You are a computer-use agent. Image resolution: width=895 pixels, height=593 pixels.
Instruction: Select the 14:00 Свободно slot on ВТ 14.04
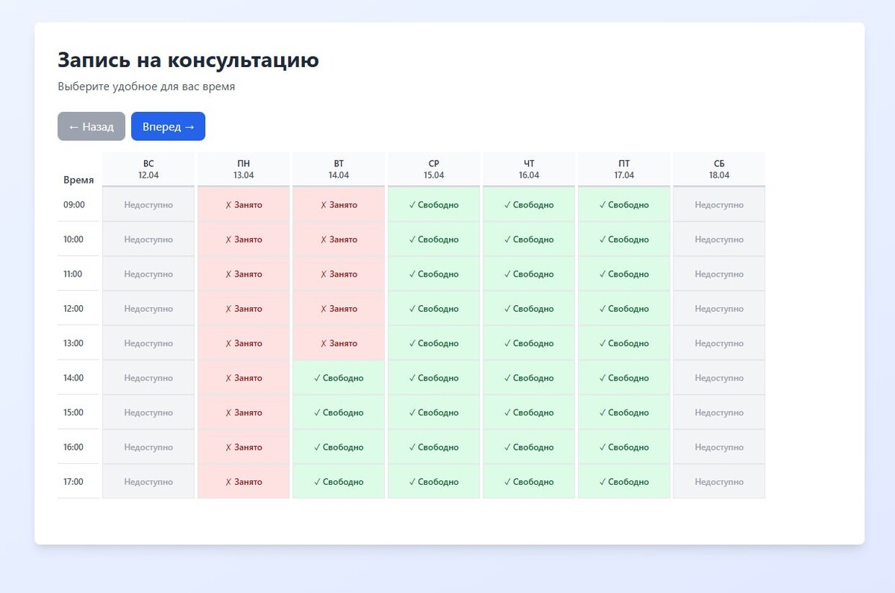(339, 377)
